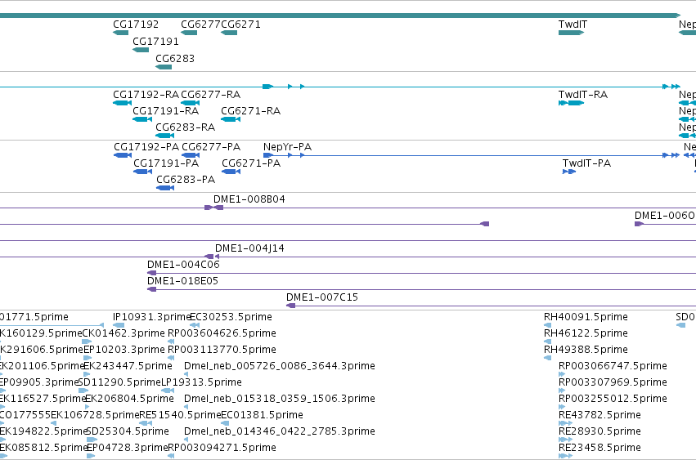Screen dimensions: 696x460
Task: Click Dmel_neb_014346_0422_2785.3prime label
Action: (x=279, y=432)
